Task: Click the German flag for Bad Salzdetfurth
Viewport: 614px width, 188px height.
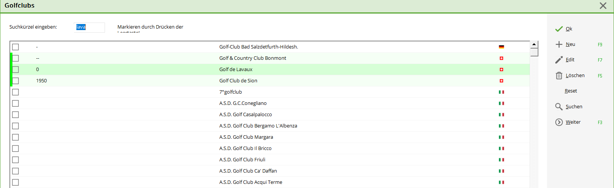Action: click(x=501, y=47)
